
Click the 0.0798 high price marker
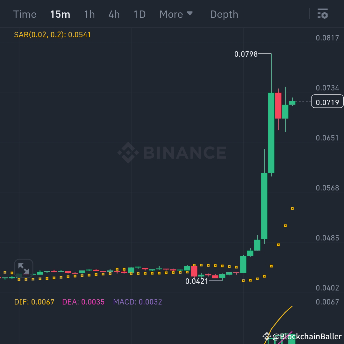click(247, 54)
